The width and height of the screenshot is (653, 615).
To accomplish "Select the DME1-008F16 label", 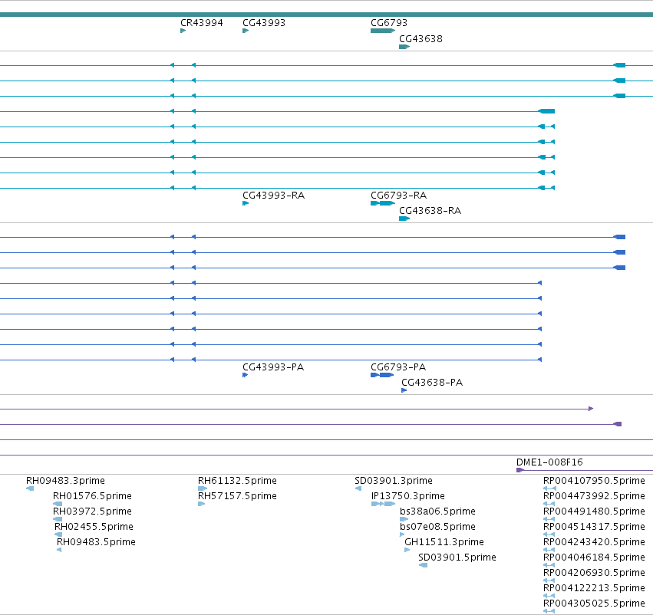I will pyautogui.click(x=549, y=462).
